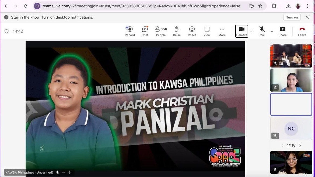Open the meeting Chat panel

[145, 31]
